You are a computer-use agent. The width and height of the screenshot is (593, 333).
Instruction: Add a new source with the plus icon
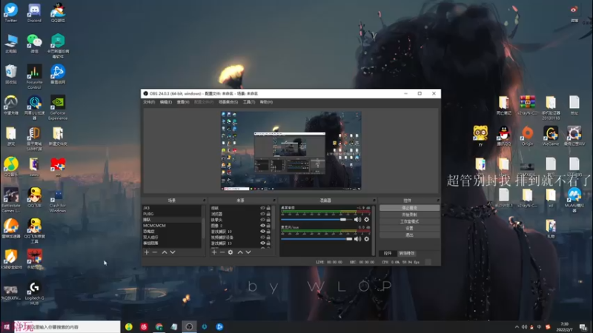[x=214, y=252]
